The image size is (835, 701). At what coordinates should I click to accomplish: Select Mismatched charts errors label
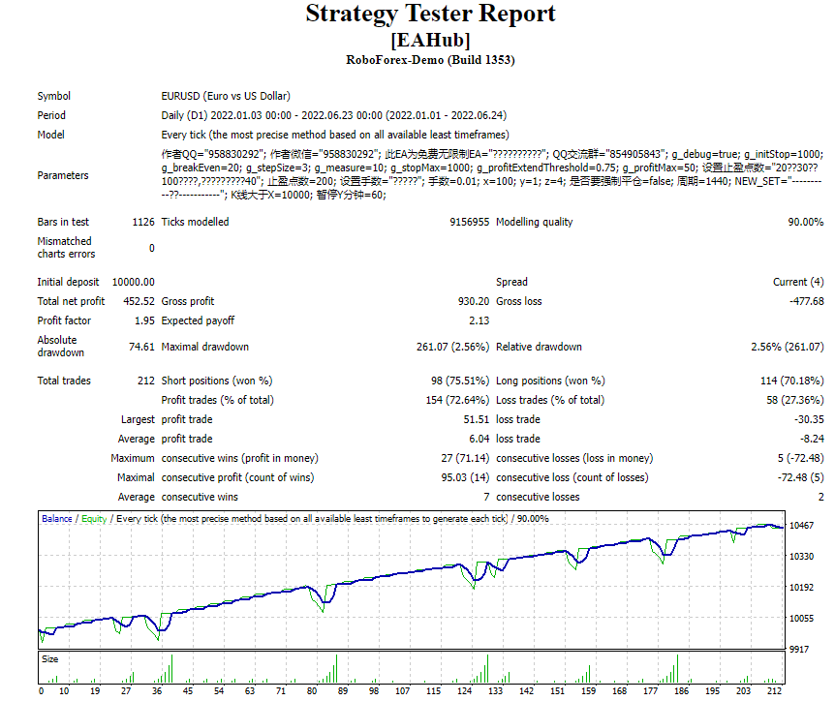point(66,248)
